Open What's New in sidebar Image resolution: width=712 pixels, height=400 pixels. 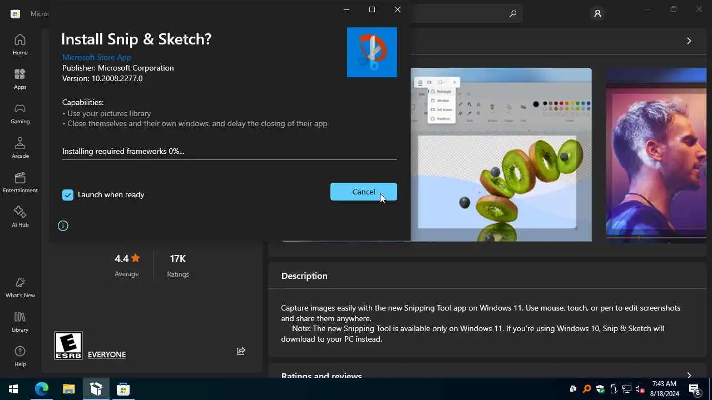point(20,287)
